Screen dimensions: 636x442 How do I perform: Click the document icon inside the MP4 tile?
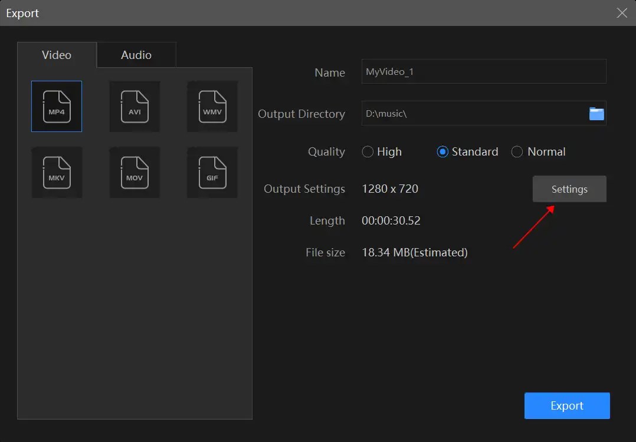56,106
